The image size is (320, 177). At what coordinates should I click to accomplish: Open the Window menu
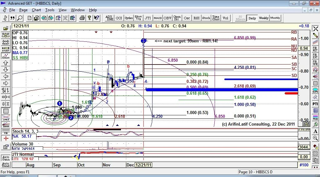pos(78,10)
